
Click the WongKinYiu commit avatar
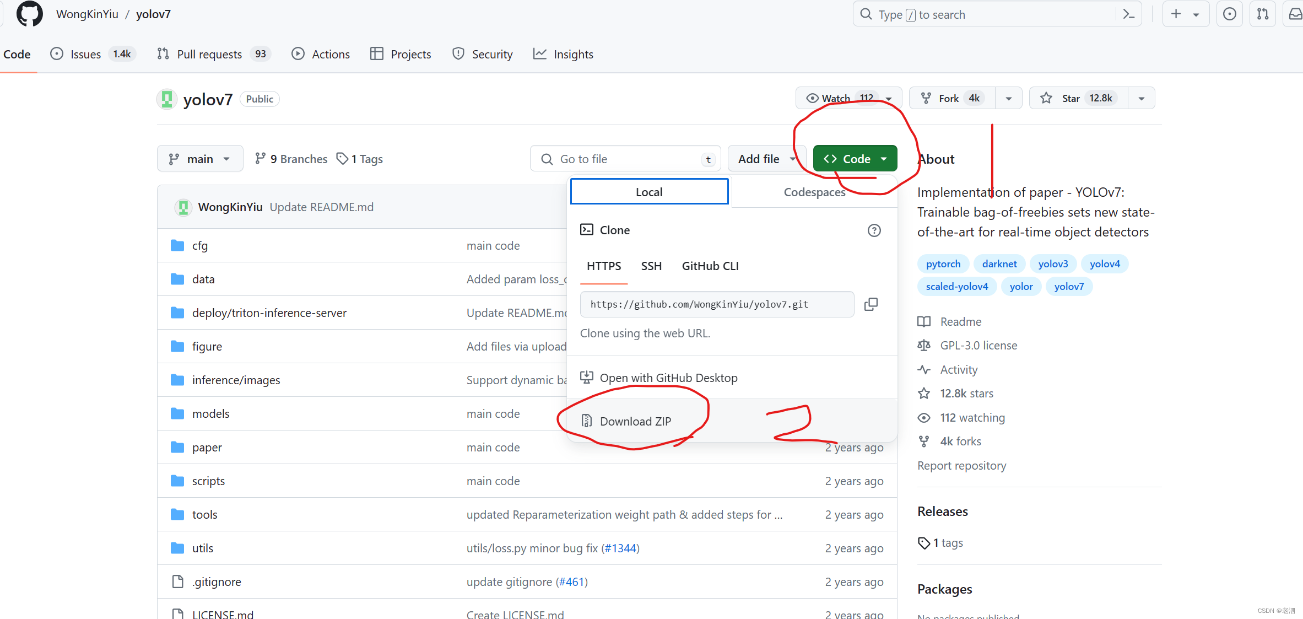pyautogui.click(x=183, y=207)
